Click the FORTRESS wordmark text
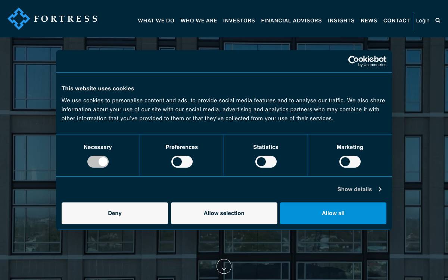Screen dimensions: 448x280 pos(66,19)
